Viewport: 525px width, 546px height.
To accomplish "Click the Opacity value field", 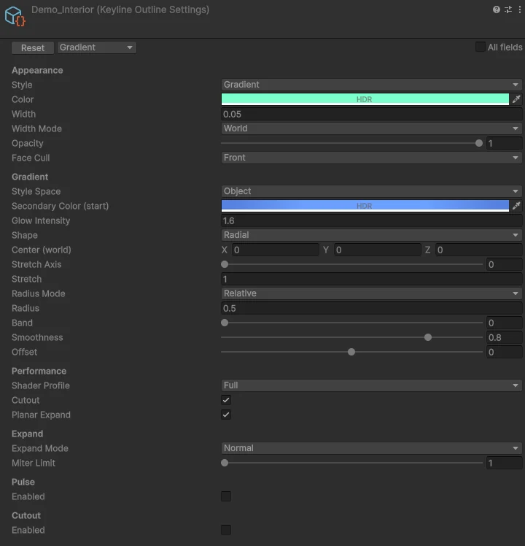I will (x=504, y=143).
